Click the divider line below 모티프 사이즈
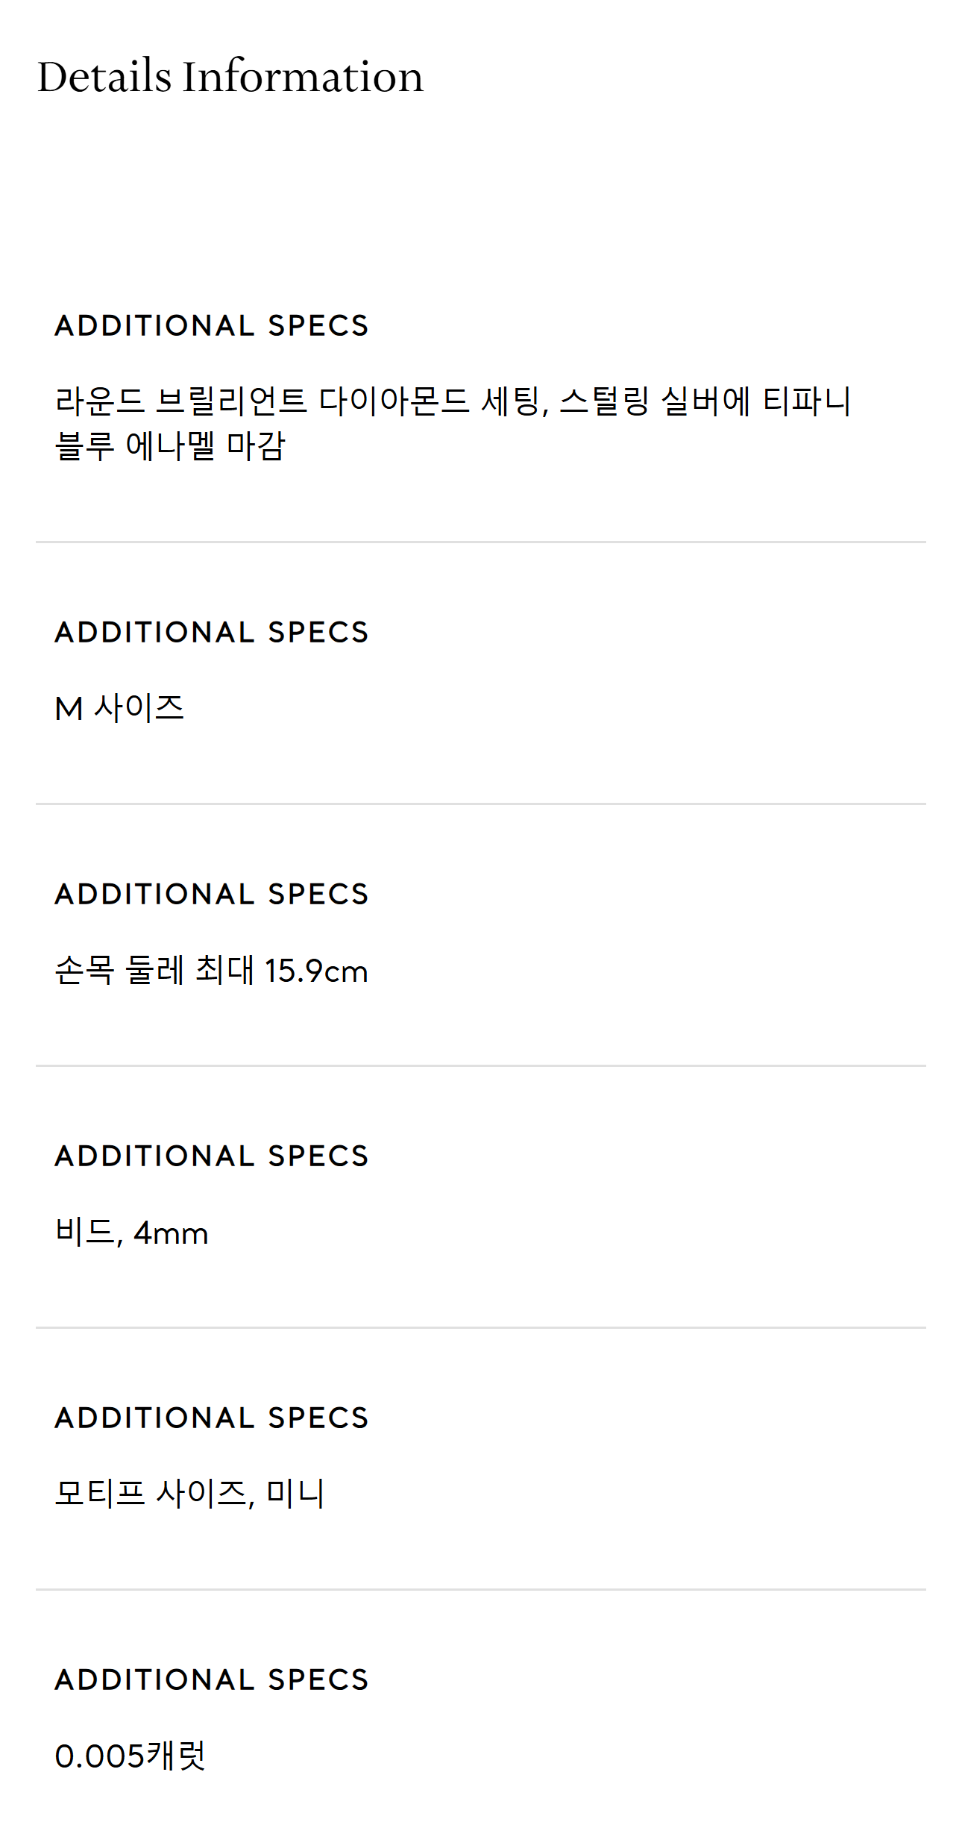962x1822 pixels. (x=481, y=1590)
